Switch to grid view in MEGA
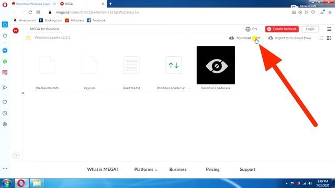 pos(329,38)
